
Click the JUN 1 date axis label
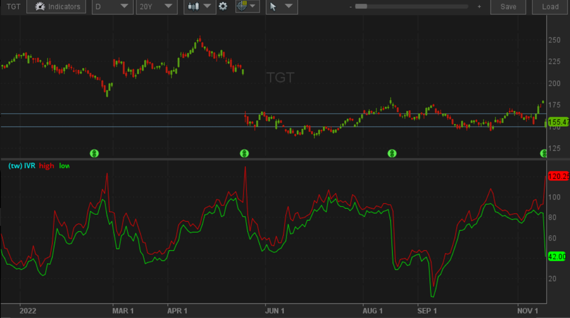pyautogui.click(x=274, y=311)
